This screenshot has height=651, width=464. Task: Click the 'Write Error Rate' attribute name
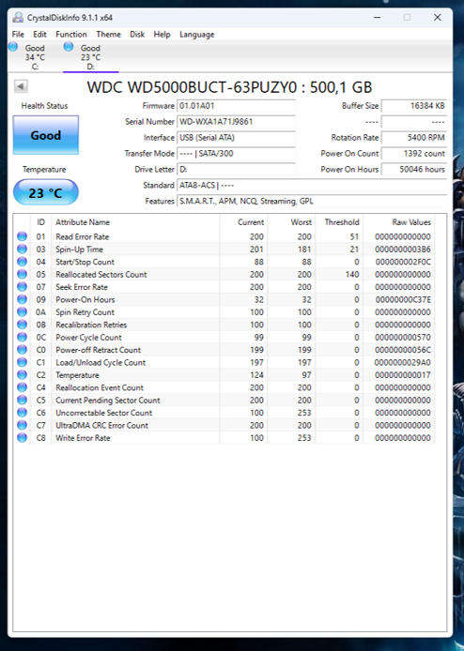pos(83,438)
